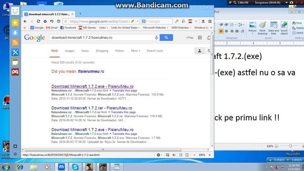The width and height of the screenshot is (304, 171).
Task: Expand Picture dropdown arrow in WordPad
Action: (252, 34)
